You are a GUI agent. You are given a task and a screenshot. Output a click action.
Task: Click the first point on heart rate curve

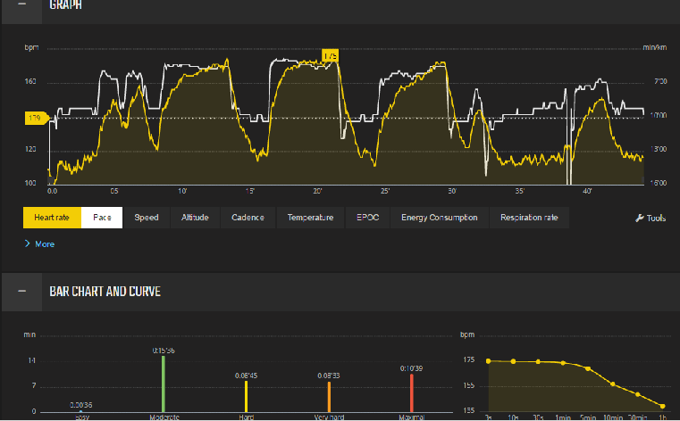point(488,361)
